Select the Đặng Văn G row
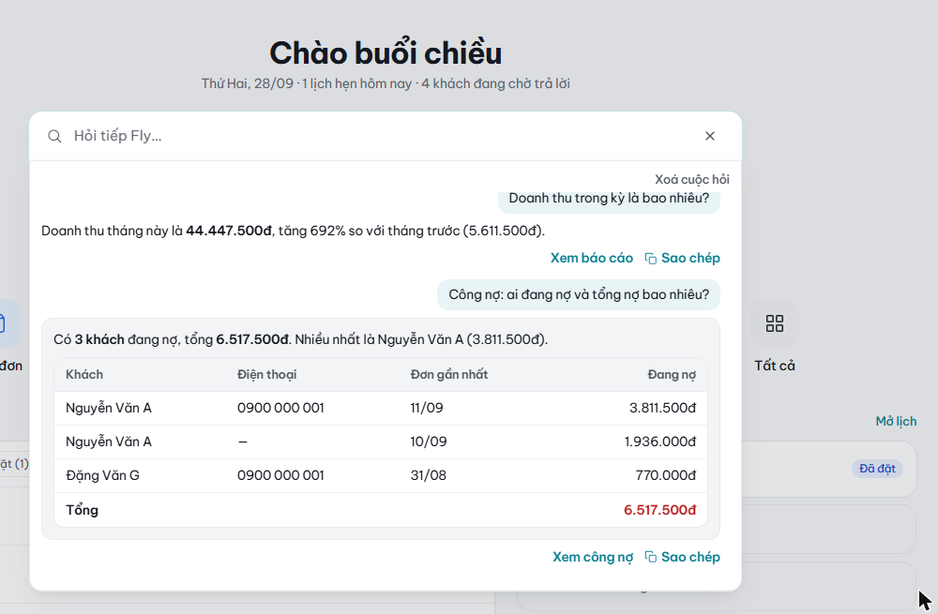Screen dimensions: 938x614 [381, 476]
